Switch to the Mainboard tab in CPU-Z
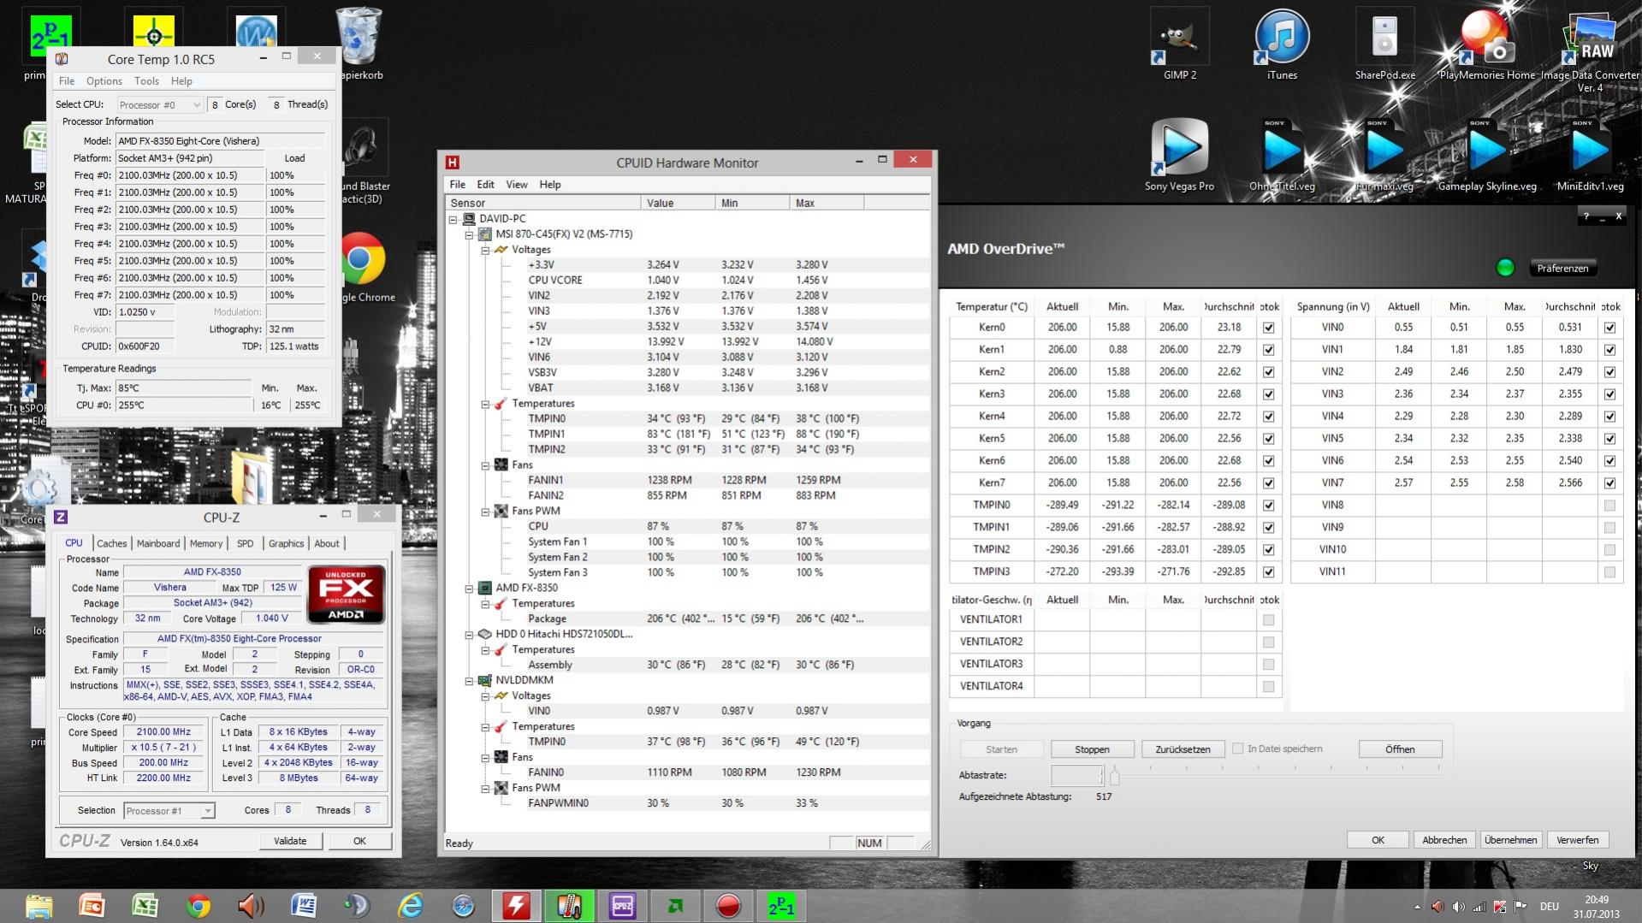This screenshot has height=923, width=1642. click(158, 543)
